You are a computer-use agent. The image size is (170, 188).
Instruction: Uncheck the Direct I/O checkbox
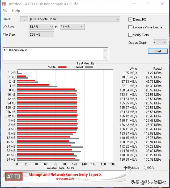[130, 19]
